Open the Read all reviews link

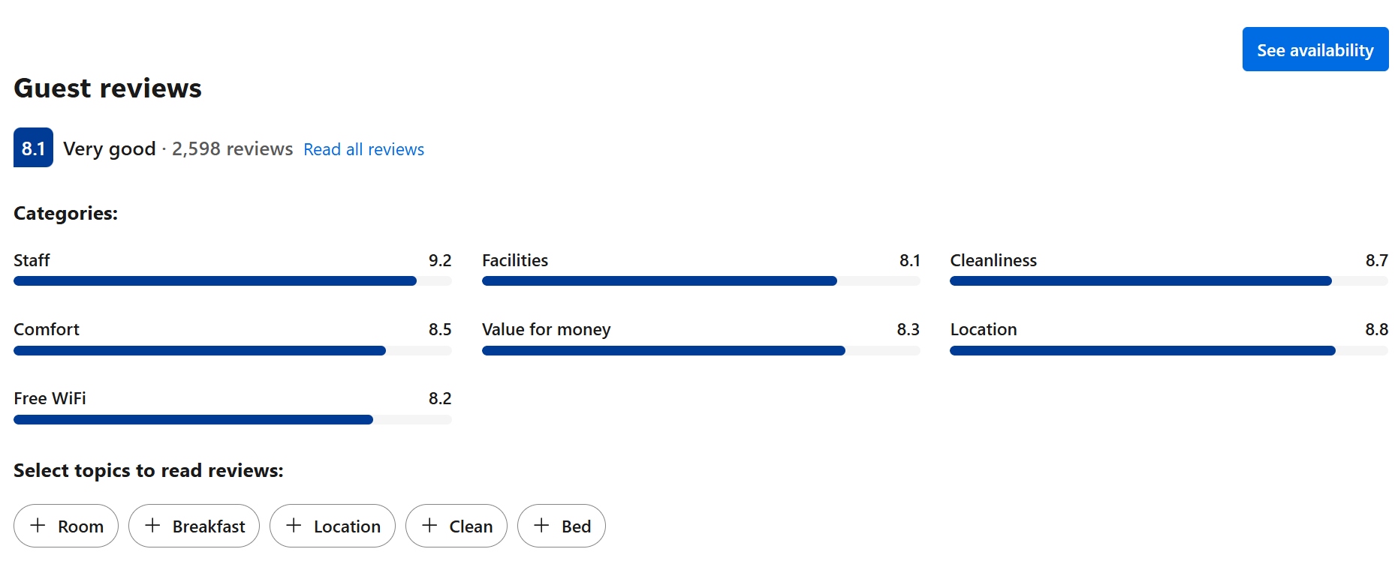coord(363,149)
